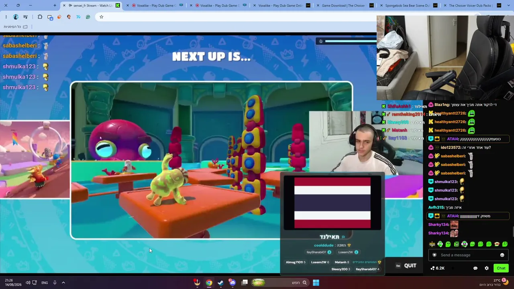Close the Choicer Voicer Dub Packs tab
This screenshot has width=514, height=289.
(445, 6)
